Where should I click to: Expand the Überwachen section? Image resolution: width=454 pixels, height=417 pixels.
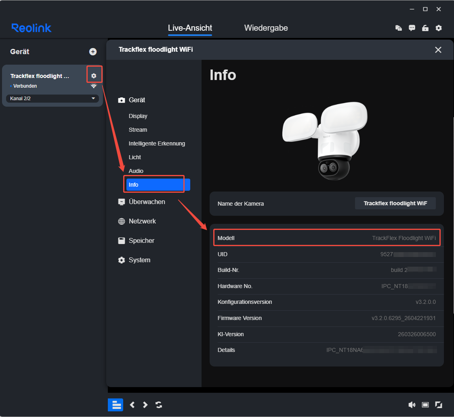pyautogui.click(x=147, y=202)
